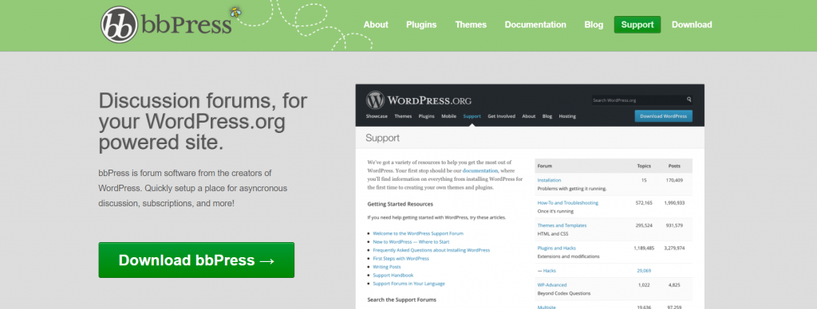817x309 pixels.
Task: Click Download in the top navigation
Action: point(692,25)
